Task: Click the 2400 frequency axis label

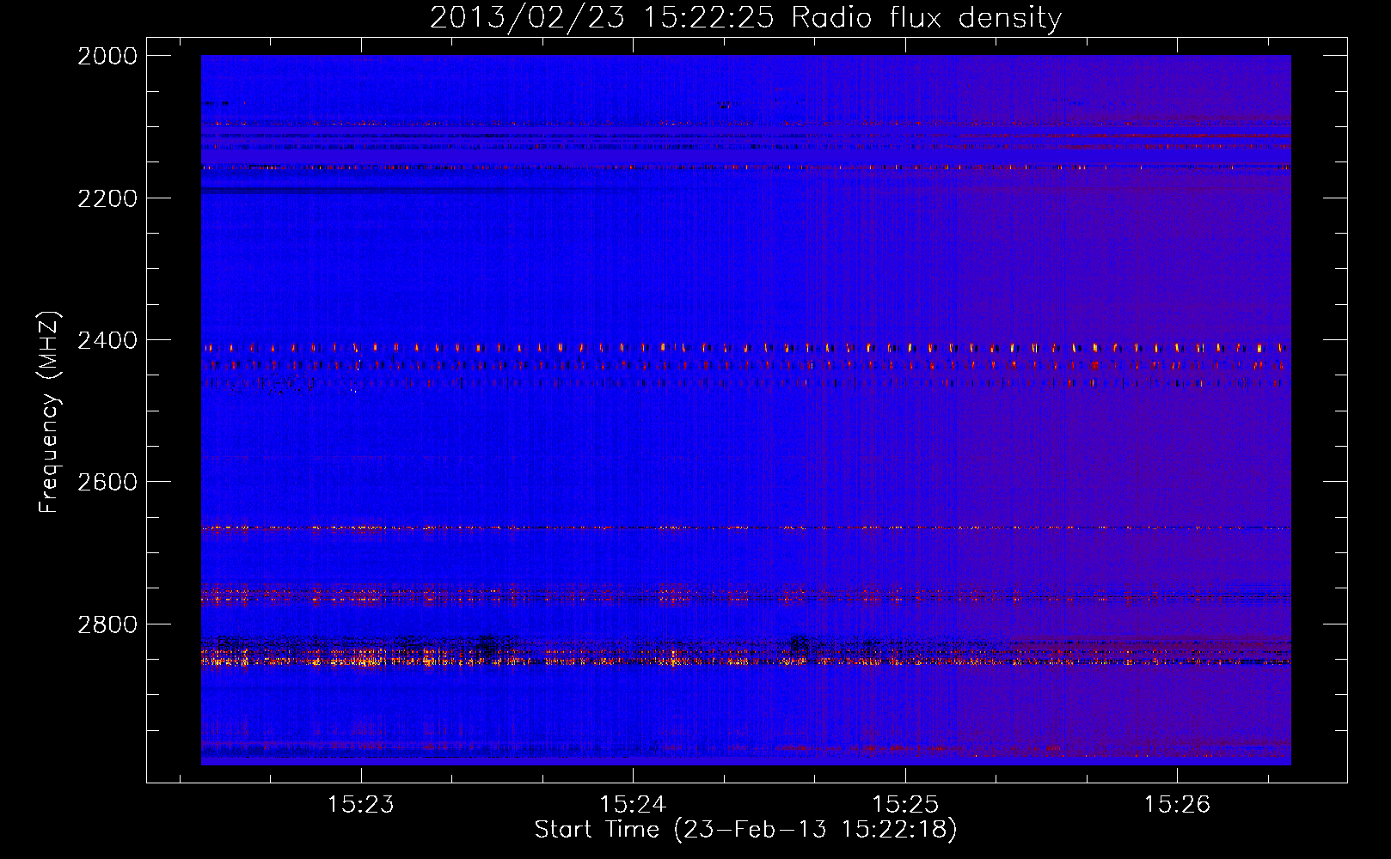Action: point(107,341)
